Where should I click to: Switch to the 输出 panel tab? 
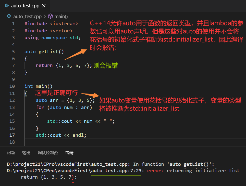pos(26,153)
